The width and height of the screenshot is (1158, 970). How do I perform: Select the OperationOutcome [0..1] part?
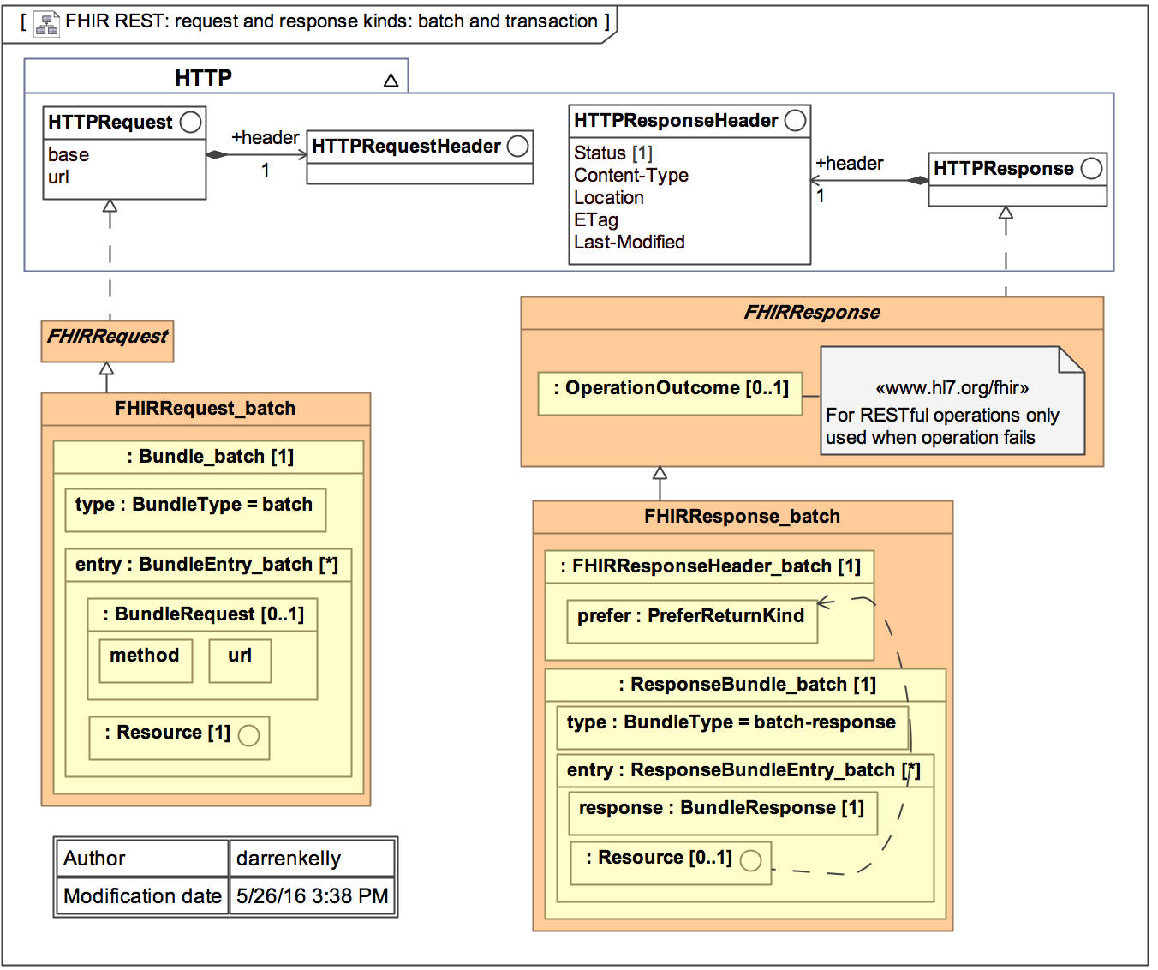[x=670, y=389]
